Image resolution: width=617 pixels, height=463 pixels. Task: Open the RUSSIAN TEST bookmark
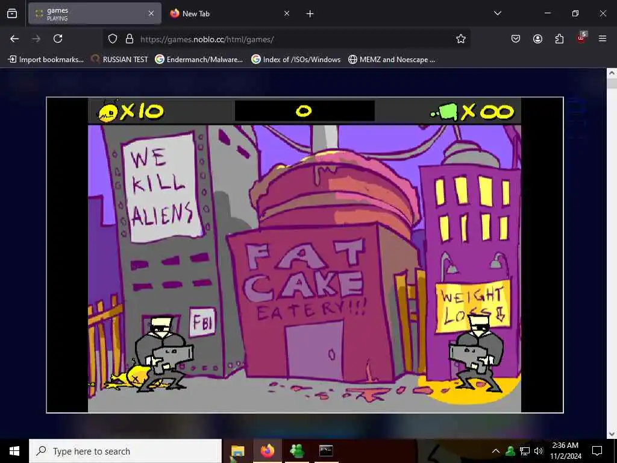(x=120, y=60)
